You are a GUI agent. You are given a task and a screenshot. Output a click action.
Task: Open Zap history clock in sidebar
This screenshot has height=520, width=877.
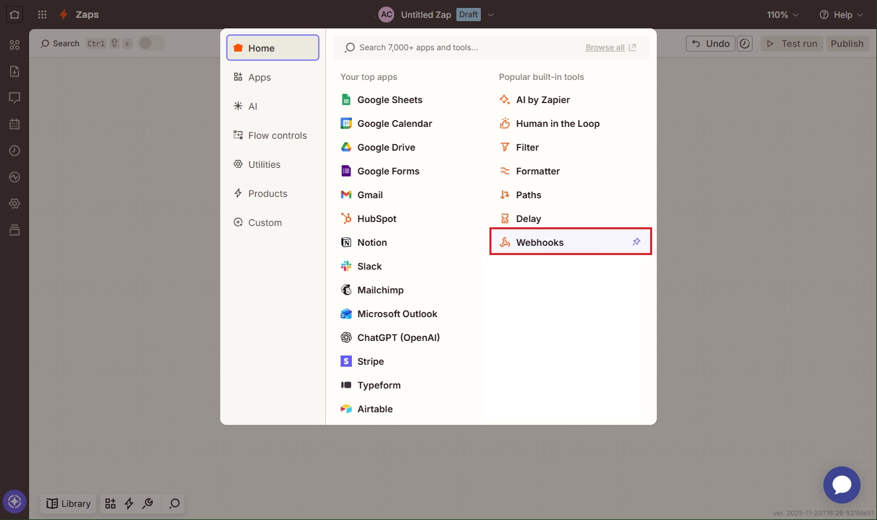15,151
